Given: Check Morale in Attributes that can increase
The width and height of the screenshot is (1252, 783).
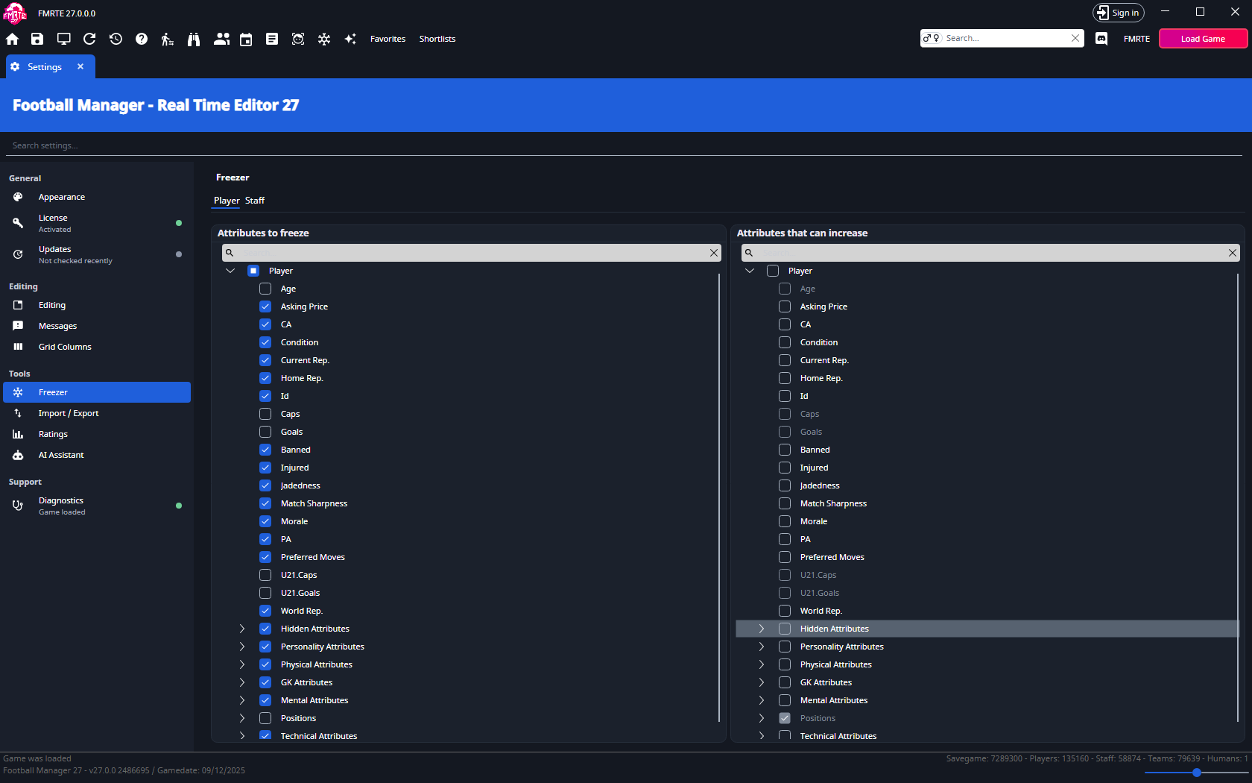Looking at the screenshot, I should click(785, 521).
